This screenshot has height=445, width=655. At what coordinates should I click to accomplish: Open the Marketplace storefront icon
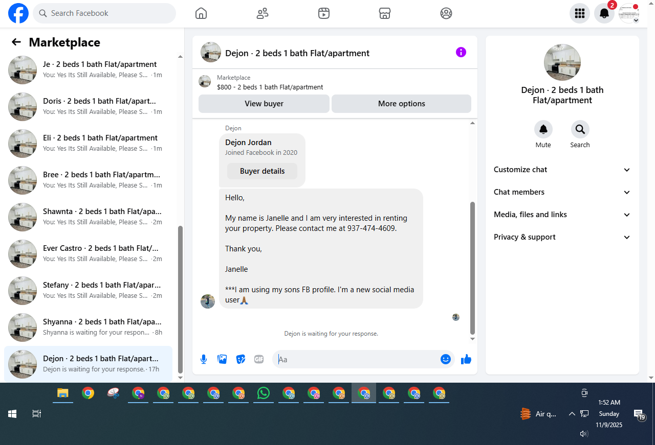[385, 13]
